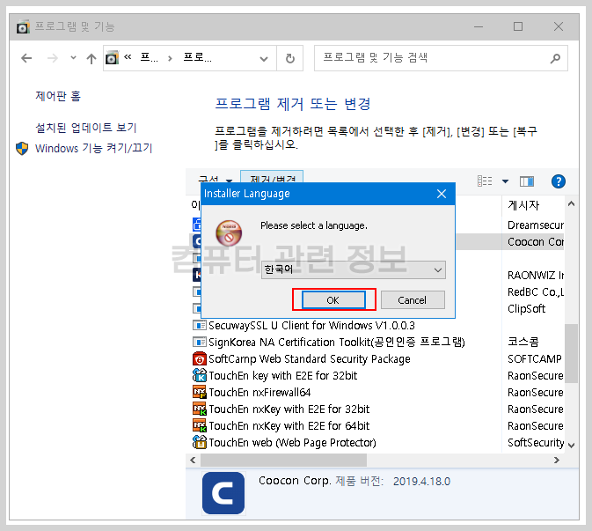
Task: Toggle the preview pane icon
Action: click(527, 181)
